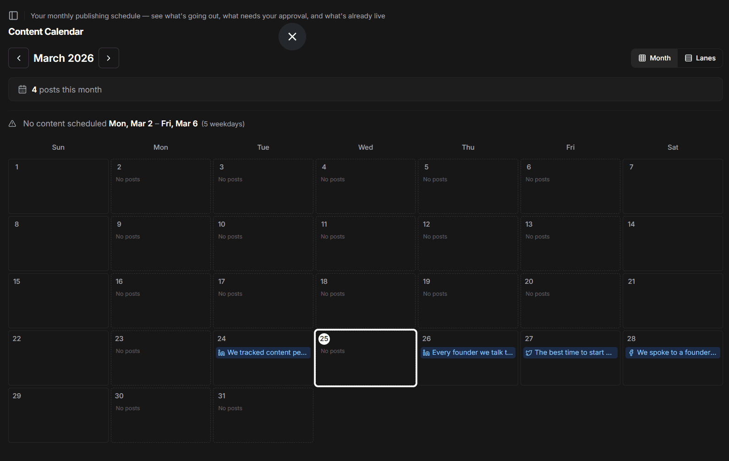The height and width of the screenshot is (461, 729).
Task: Click the 'March 2026' month heading
Action: 64,58
